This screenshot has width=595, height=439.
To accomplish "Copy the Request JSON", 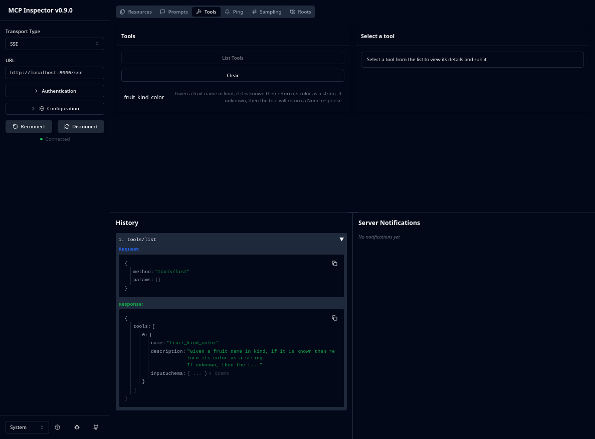I will tap(334, 263).
